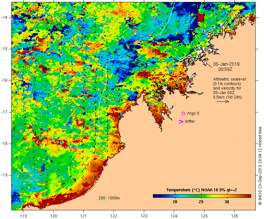The width and height of the screenshot is (264, 219).
Task: Click the '29' color bar tick label
Action: pos(201,202)
